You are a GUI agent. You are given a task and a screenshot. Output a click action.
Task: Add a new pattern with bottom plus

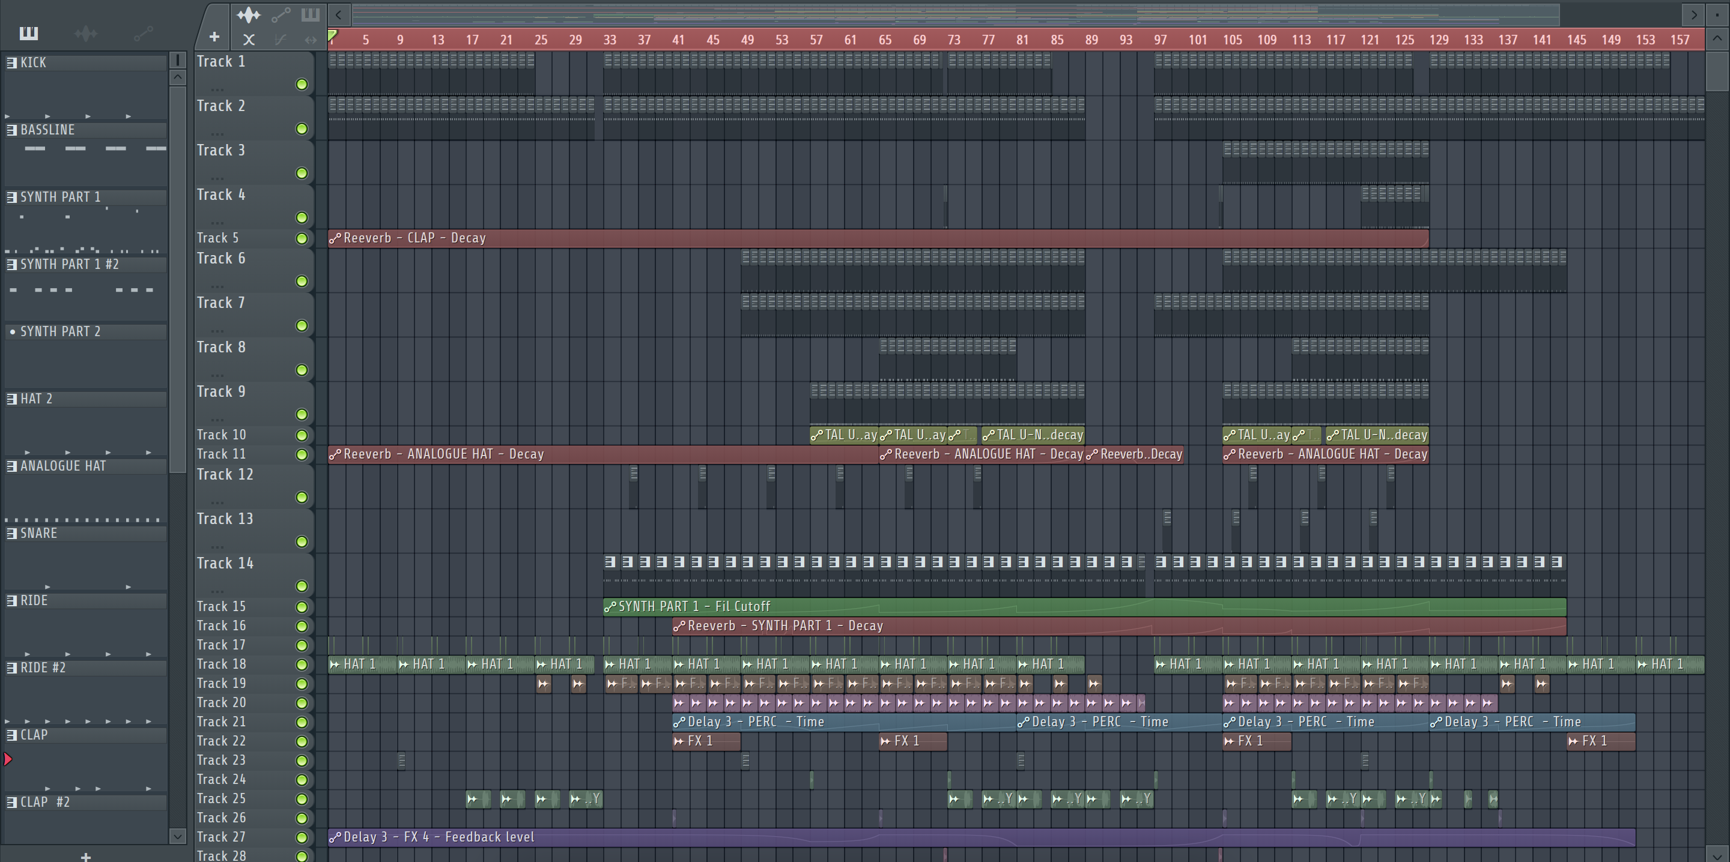[85, 856]
